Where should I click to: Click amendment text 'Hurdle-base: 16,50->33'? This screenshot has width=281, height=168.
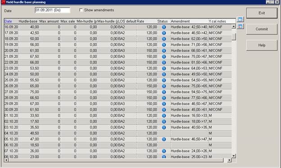tap(189, 116)
